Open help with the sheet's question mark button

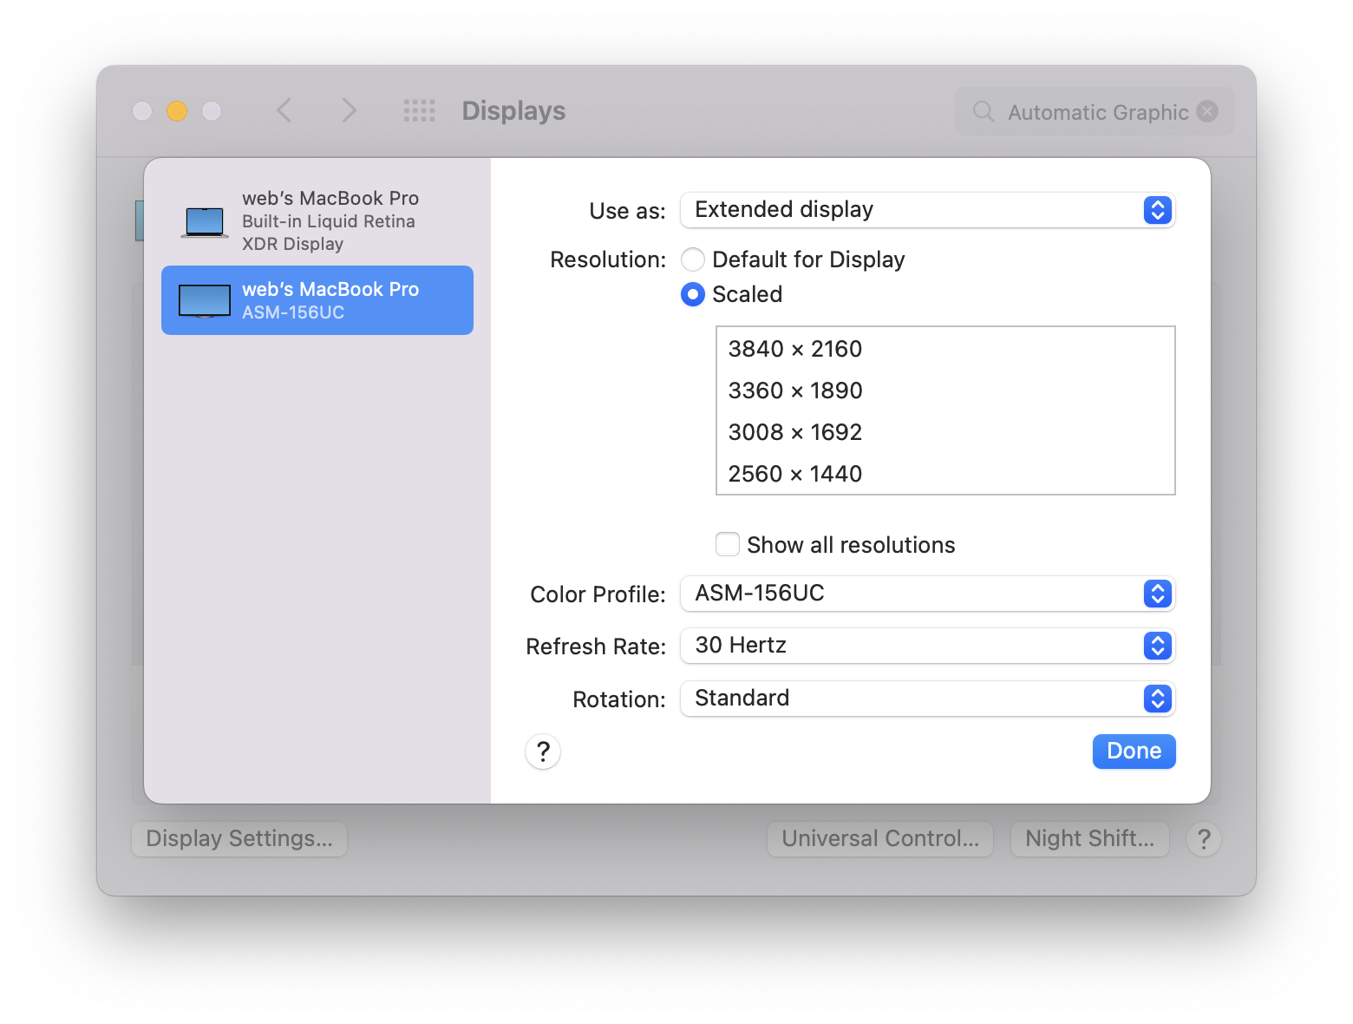(543, 752)
